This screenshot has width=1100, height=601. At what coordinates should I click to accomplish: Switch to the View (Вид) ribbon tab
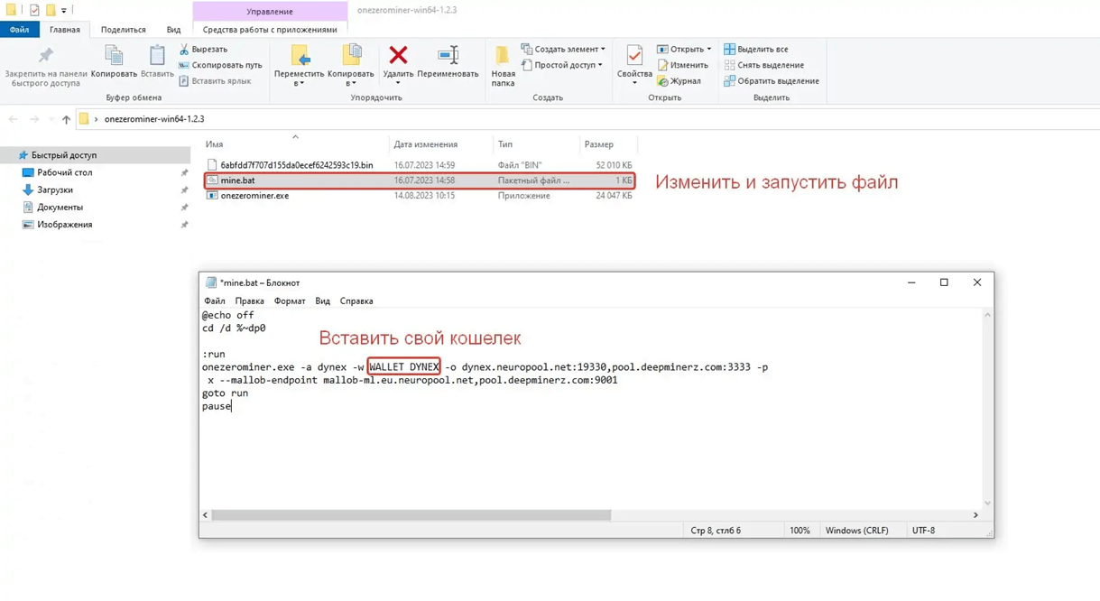point(173,30)
